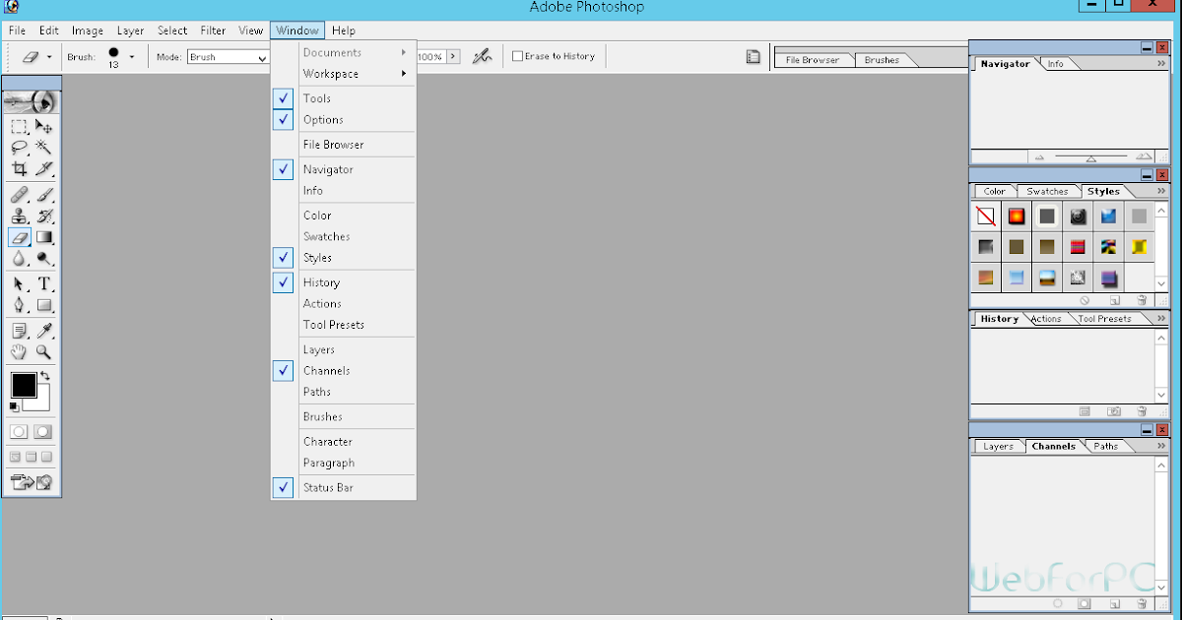Screen dimensions: 1182x620
Task: Click the black foreground color swatch
Action: (x=24, y=385)
